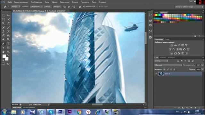This screenshot has width=205, height=115.
Task: Select the Lasso tool
Action: point(3,19)
